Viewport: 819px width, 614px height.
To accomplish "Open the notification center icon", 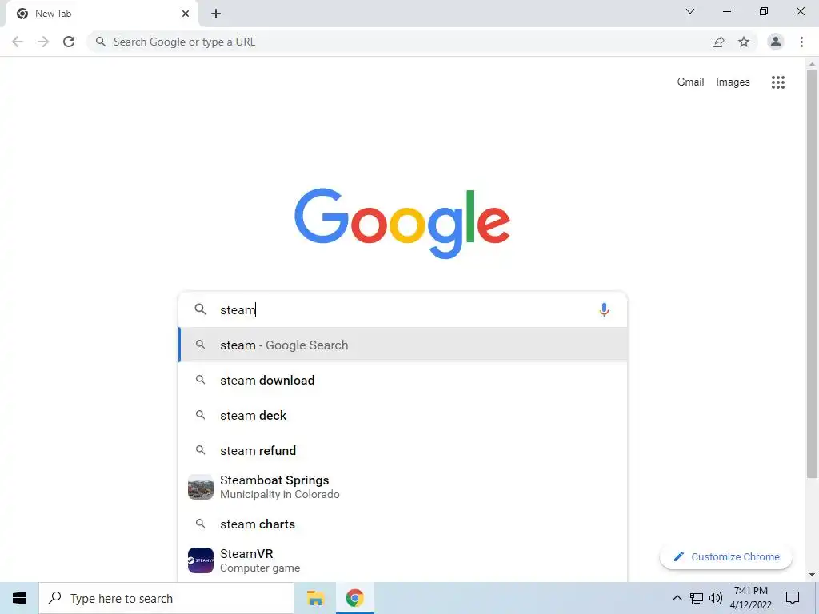I will pos(793,598).
